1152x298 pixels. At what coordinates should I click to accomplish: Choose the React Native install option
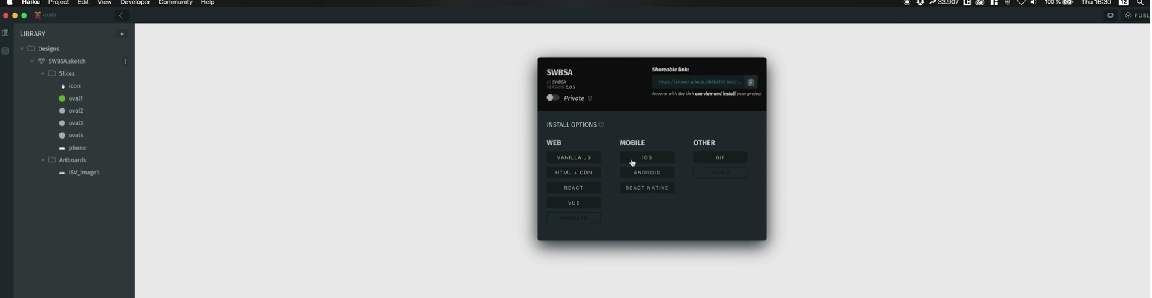(x=647, y=188)
